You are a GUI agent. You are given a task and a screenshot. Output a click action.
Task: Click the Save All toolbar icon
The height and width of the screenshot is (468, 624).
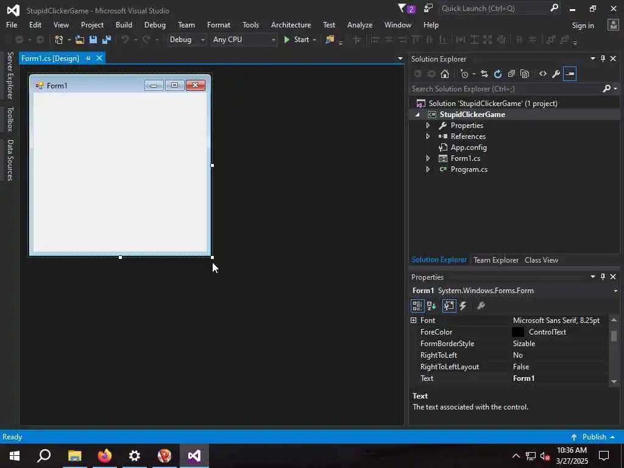tap(107, 40)
